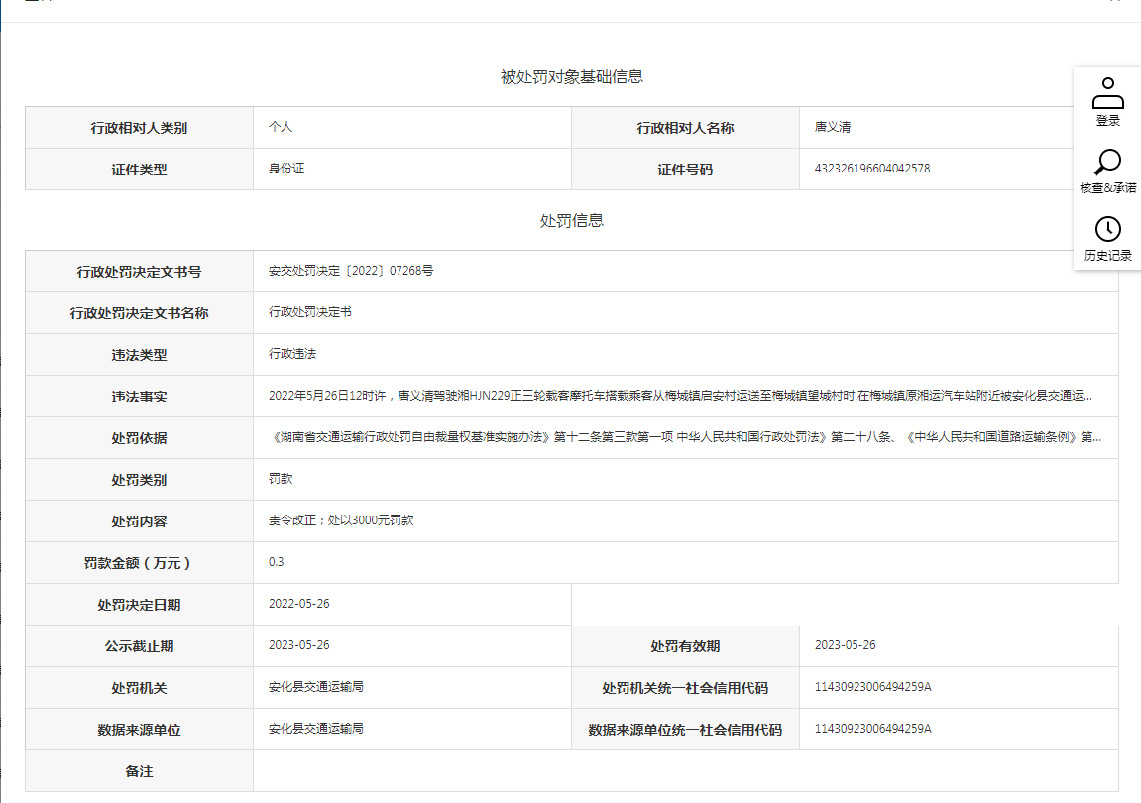Screen dimensions: 1141x803
Task: Click the 处罚有效期 date value
Action: pos(845,645)
